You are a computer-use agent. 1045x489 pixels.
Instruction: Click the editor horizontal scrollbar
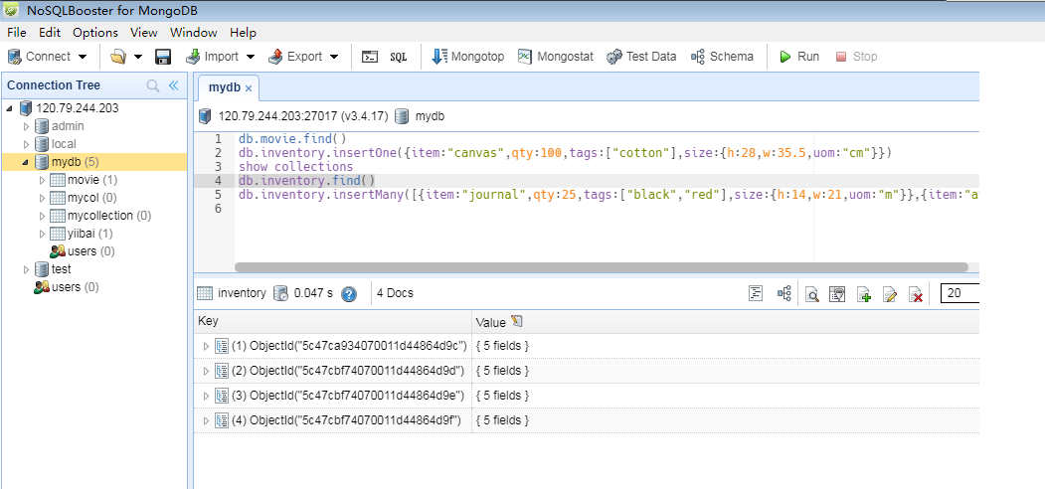pos(602,266)
